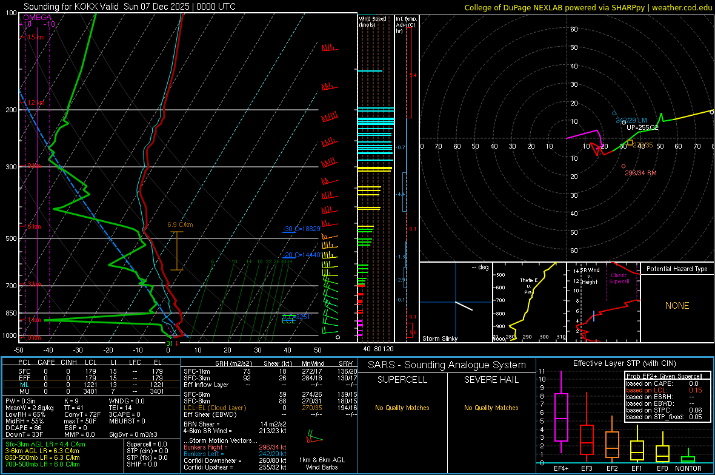715x475 pixels.
Task: Click the College of DuPage NEXLAB weather.cod.edu credit
Action: [588, 7]
